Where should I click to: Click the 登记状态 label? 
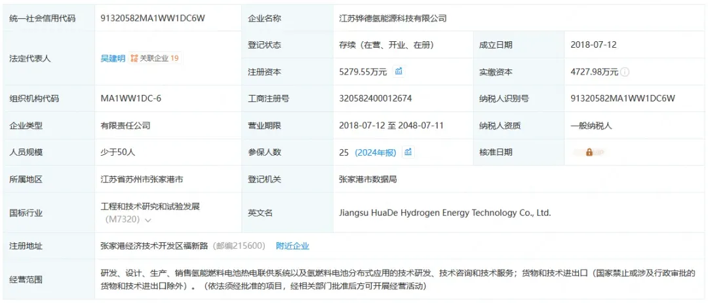(265, 45)
